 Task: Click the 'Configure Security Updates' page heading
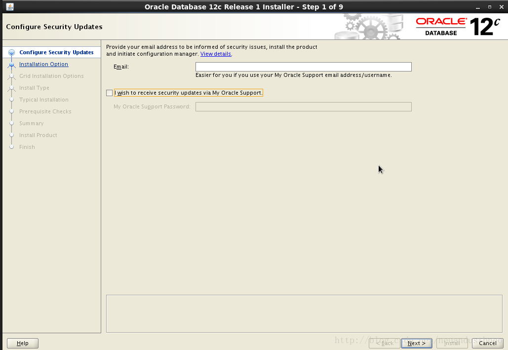(x=54, y=27)
